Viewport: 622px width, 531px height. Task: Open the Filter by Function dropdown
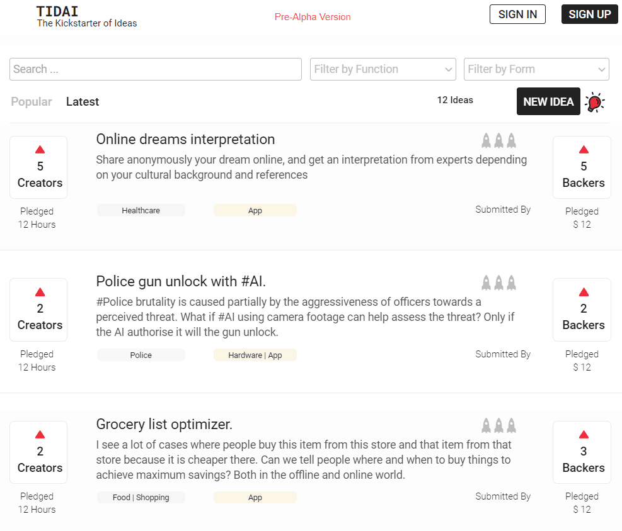383,69
